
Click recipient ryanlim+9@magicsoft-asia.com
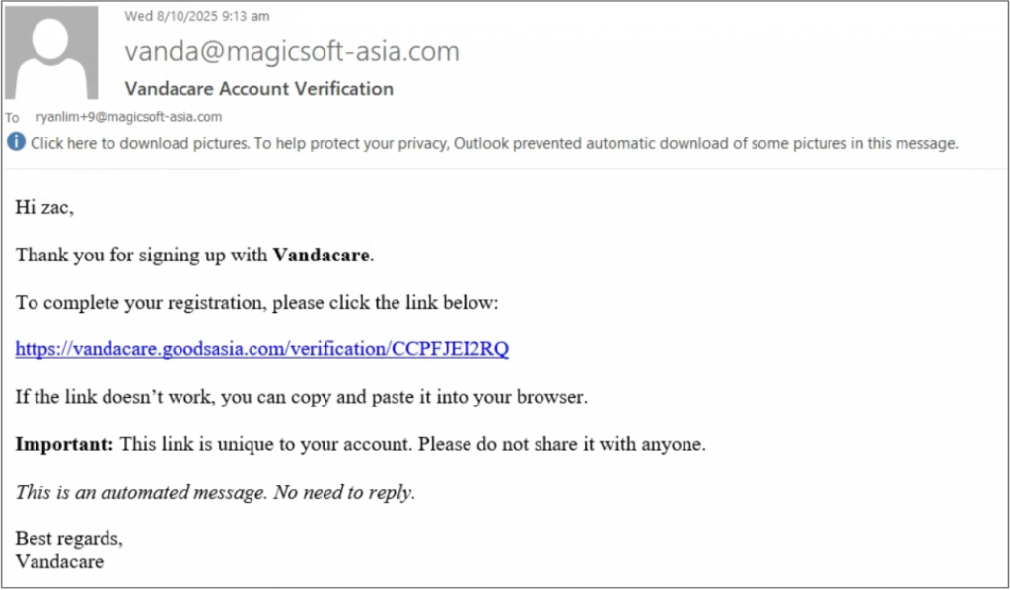pos(128,117)
